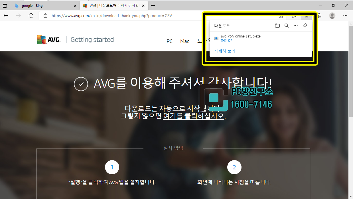Viewport: 353px width, 199px height.
Task: Click the Getting started heading
Action: point(92,40)
